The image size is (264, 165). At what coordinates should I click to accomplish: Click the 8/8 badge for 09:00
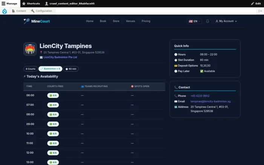pyautogui.click(x=53, y=124)
